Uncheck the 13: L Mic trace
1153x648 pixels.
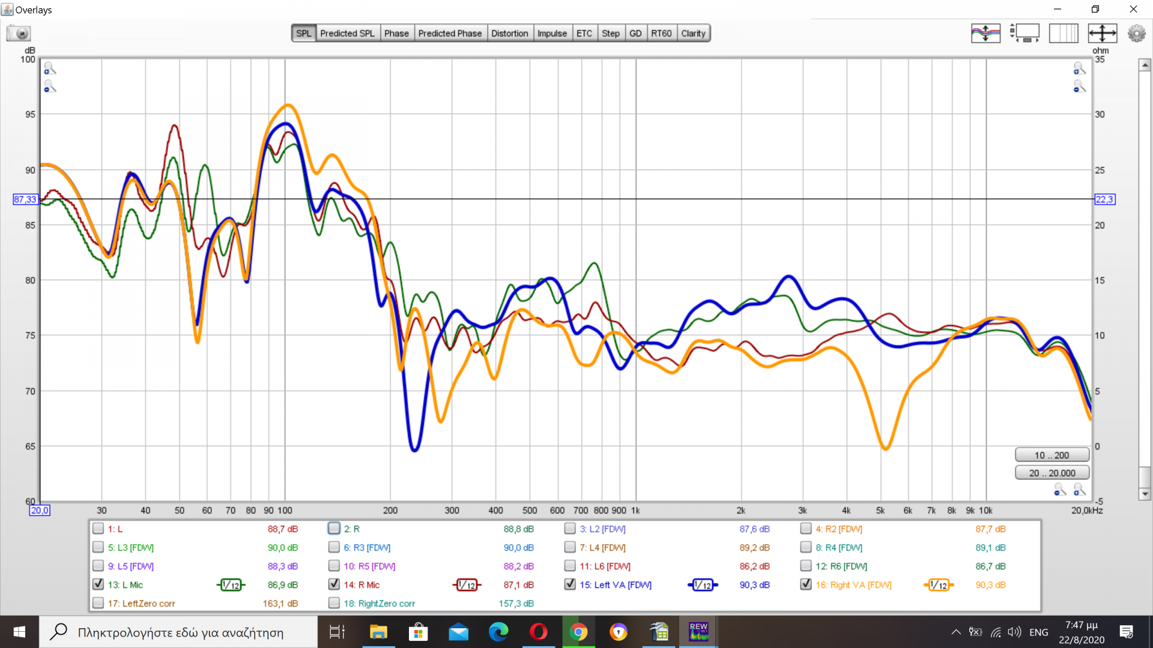(98, 584)
